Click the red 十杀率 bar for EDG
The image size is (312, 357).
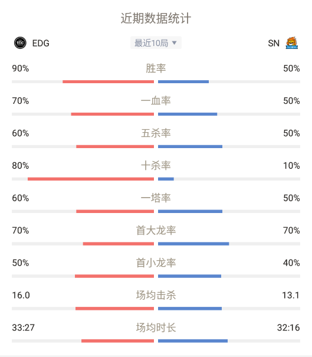tap(91, 179)
